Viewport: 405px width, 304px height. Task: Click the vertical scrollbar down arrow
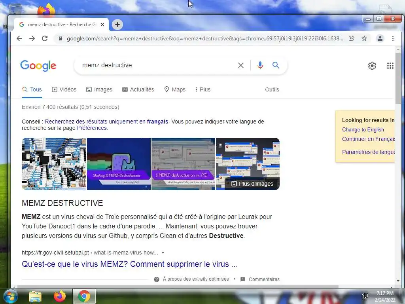click(x=398, y=281)
